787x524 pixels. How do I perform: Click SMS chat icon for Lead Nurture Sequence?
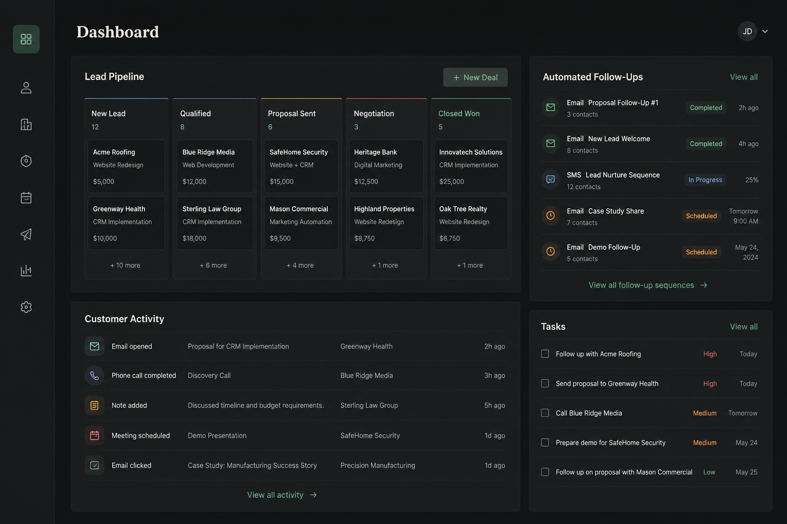click(x=551, y=180)
